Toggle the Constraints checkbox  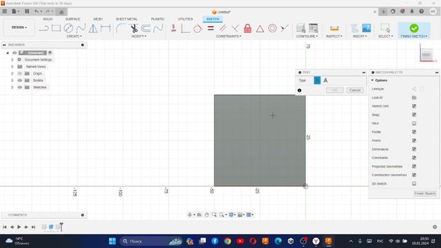(x=414, y=158)
